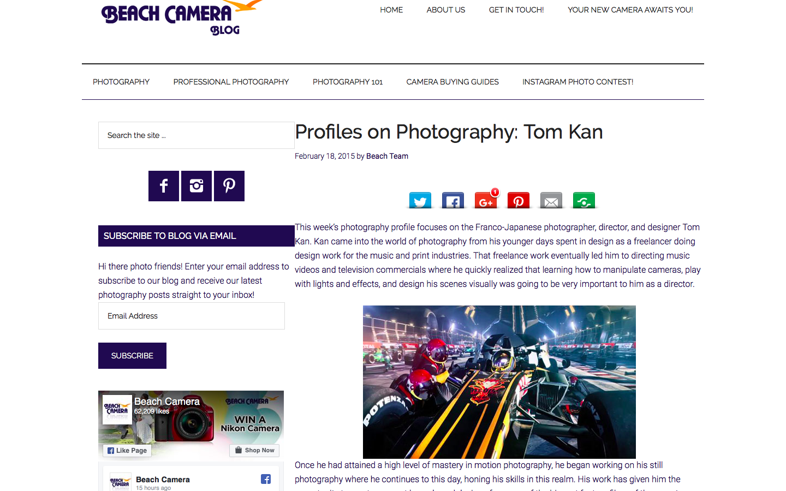
Task: Share the post on Google Plus
Action: coord(486,200)
